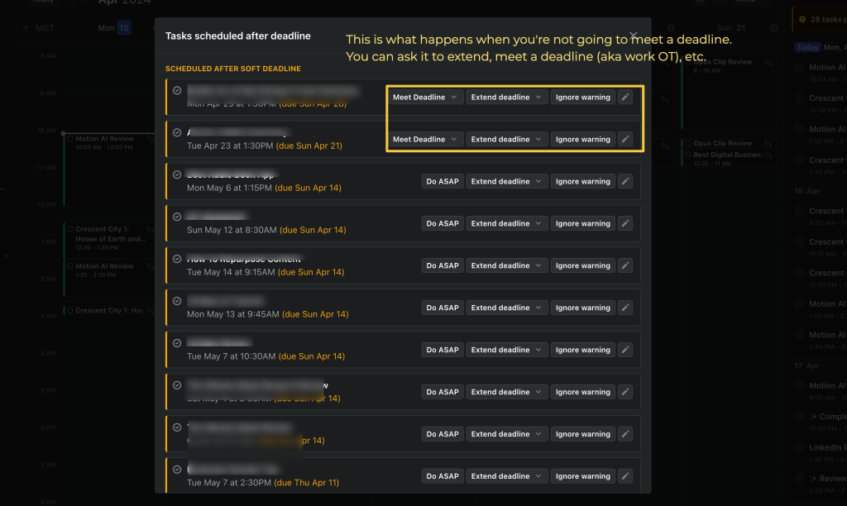The image size is (847, 506).
Task: Open the first row's Meet Deadline dropdown
Action: (x=424, y=98)
